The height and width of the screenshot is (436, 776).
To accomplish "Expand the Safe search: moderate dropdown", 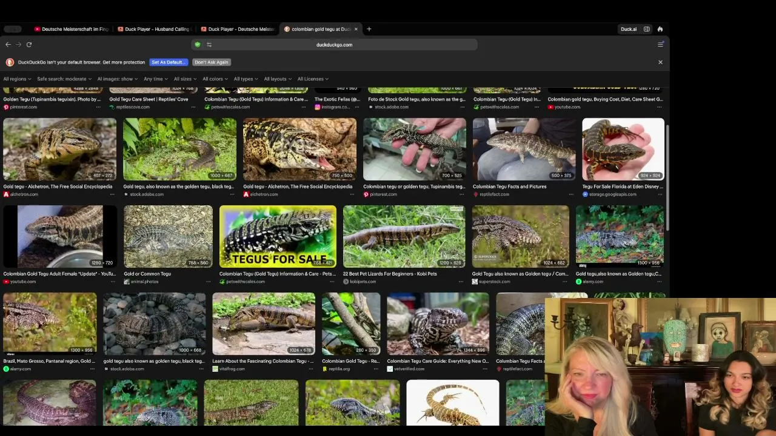I will click(x=64, y=79).
